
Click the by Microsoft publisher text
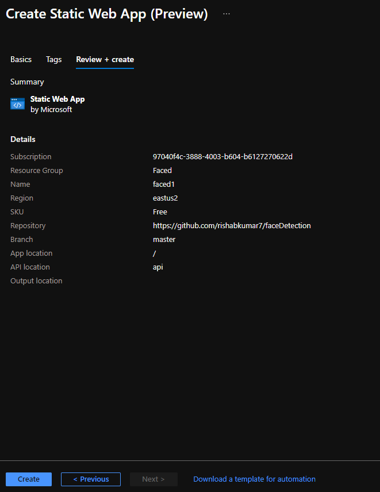pos(51,110)
